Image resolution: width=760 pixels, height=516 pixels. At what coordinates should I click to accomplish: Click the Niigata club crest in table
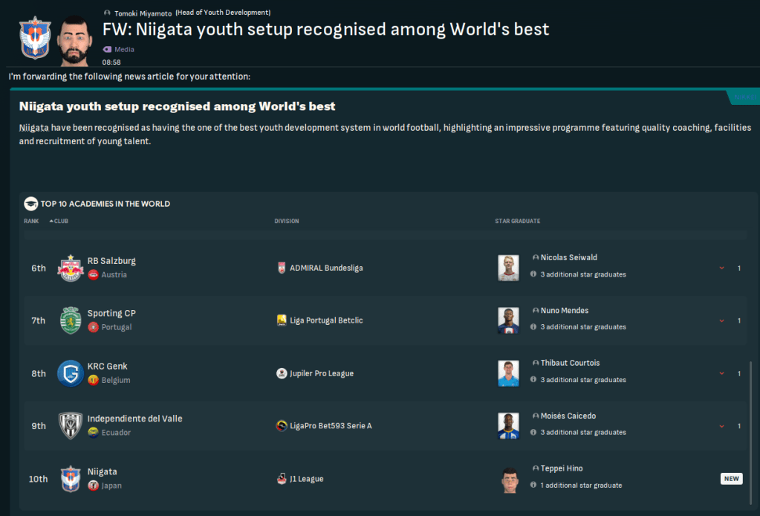71,479
